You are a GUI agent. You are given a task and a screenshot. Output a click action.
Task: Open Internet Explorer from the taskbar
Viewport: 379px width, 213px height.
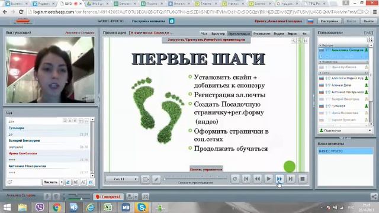pos(91,207)
